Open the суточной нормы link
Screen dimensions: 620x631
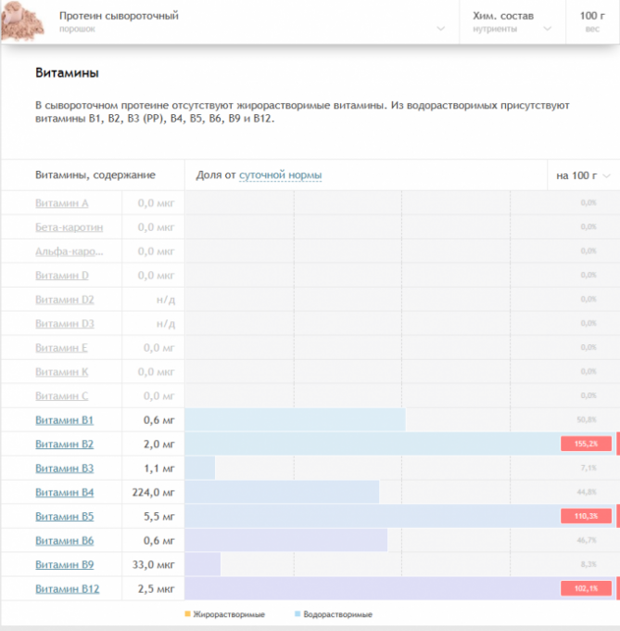[x=280, y=174]
